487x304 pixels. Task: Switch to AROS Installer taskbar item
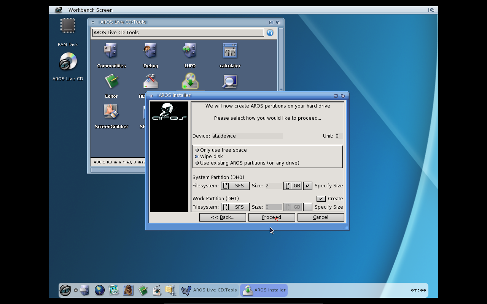click(264, 290)
